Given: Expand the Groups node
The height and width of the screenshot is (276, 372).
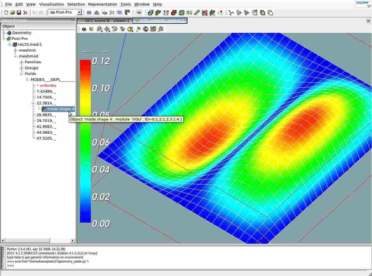Looking at the screenshot, I should 21,68.
